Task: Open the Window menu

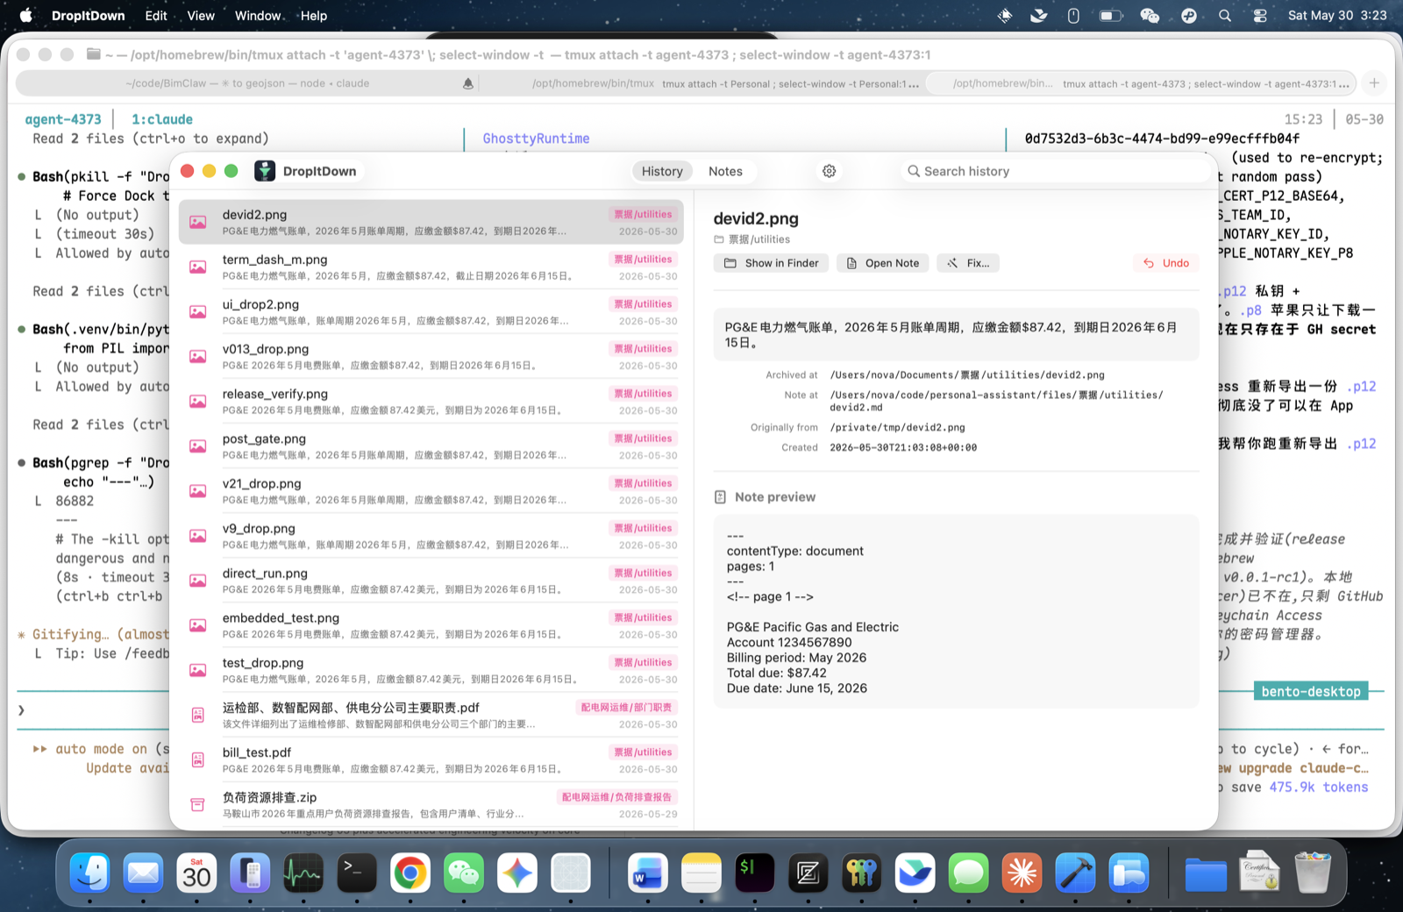Action: 258,16
